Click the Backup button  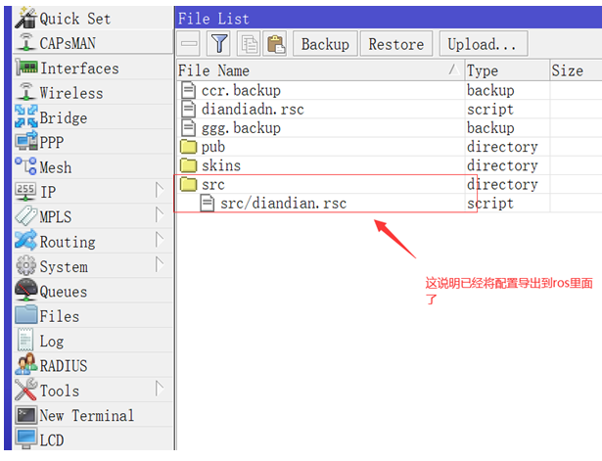pyautogui.click(x=325, y=44)
